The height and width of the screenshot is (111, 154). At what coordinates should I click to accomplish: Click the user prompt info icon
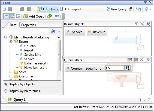click(x=138, y=9)
